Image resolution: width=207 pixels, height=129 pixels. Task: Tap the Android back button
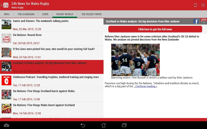83,125
